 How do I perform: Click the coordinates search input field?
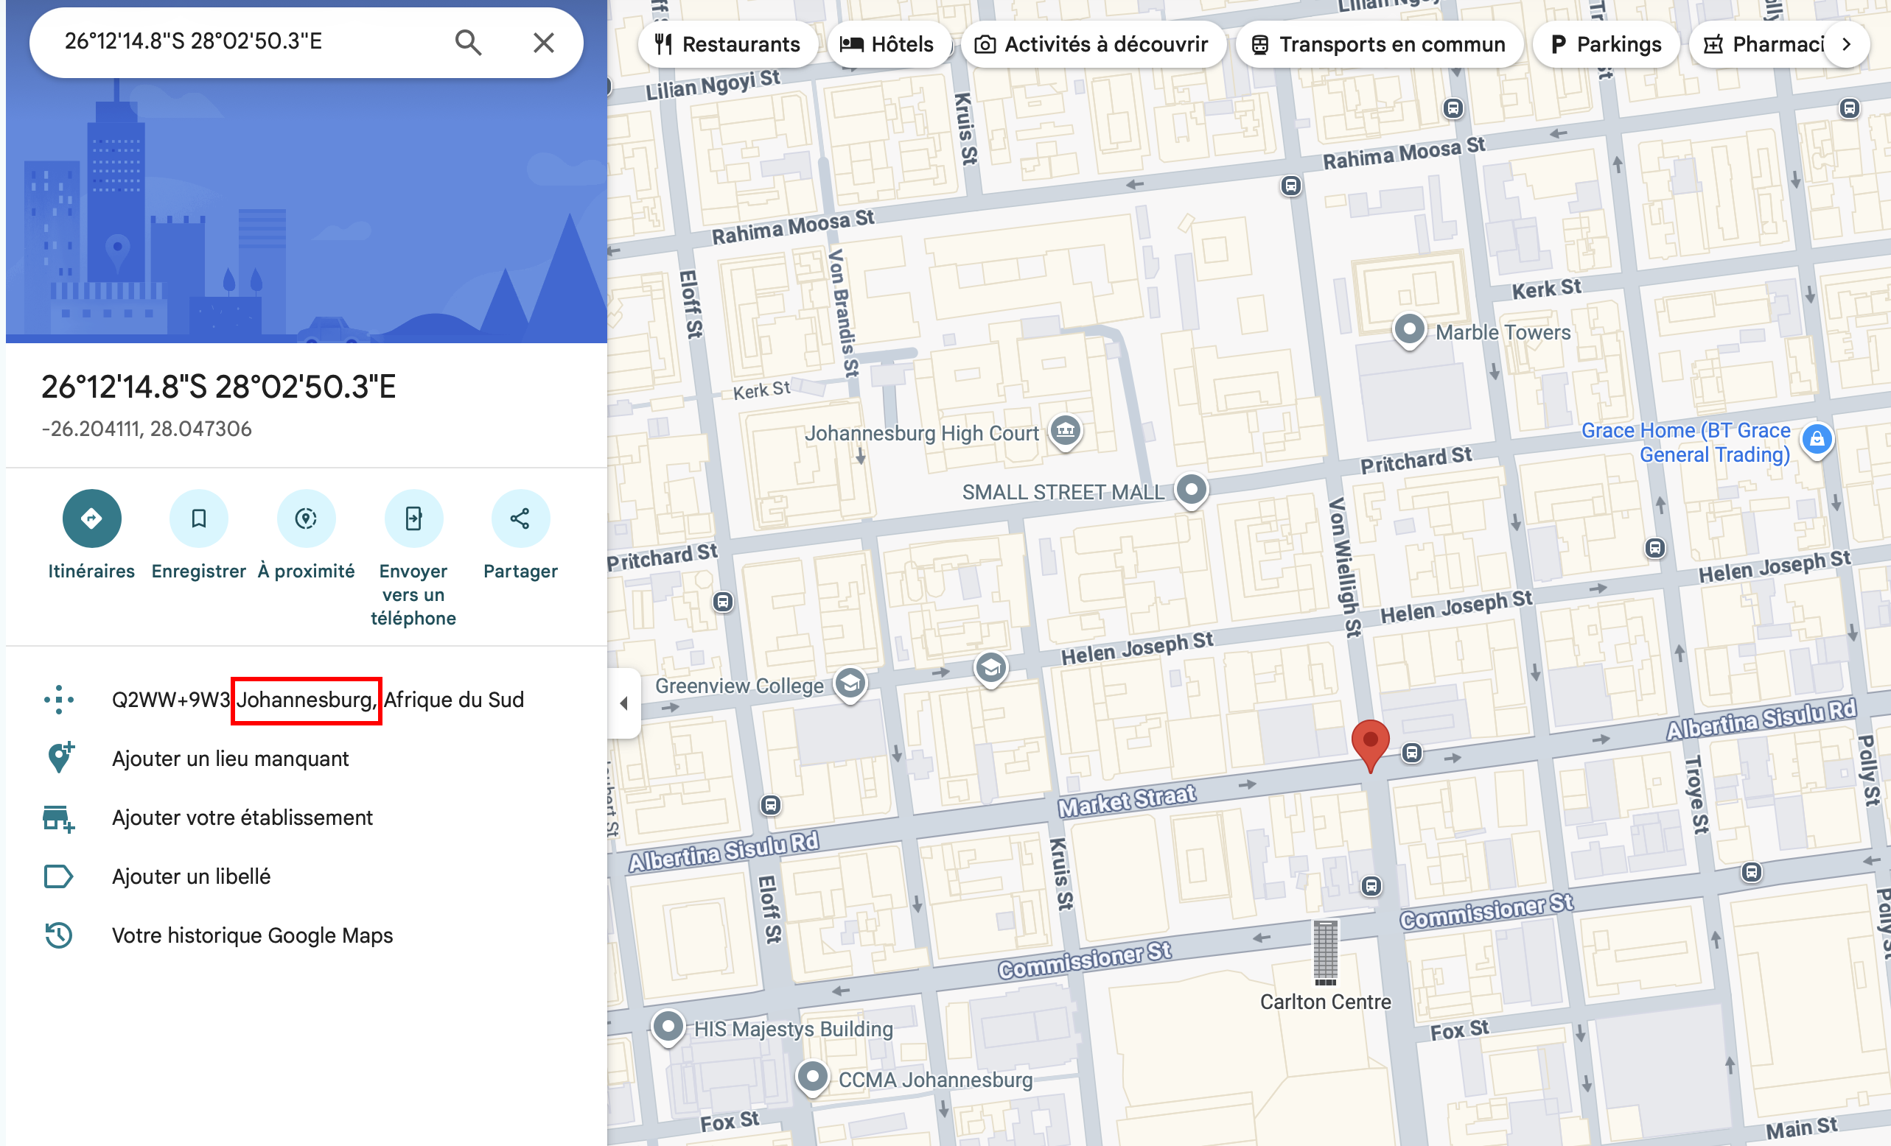tap(249, 42)
